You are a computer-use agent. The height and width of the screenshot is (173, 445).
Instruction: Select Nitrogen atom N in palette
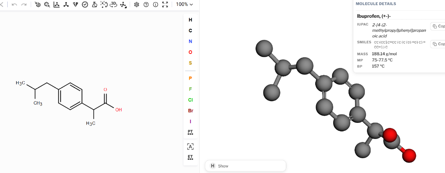click(x=190, y=41)
